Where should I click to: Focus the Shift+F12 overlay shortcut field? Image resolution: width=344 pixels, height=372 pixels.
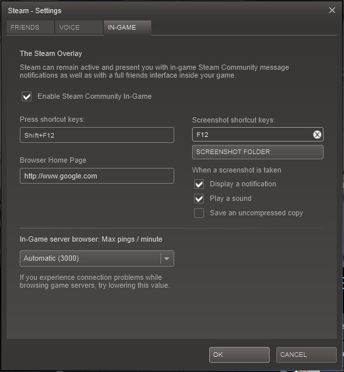97,135
